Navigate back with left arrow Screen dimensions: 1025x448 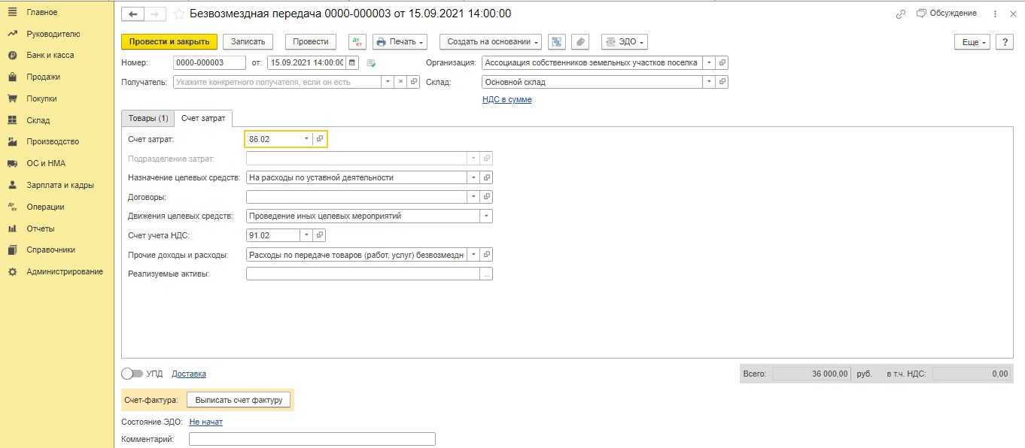(x=132, y=14)
